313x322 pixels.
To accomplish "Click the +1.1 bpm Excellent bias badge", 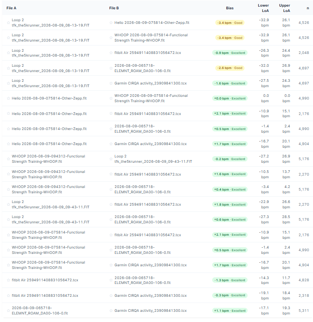I will pos(230,310).
